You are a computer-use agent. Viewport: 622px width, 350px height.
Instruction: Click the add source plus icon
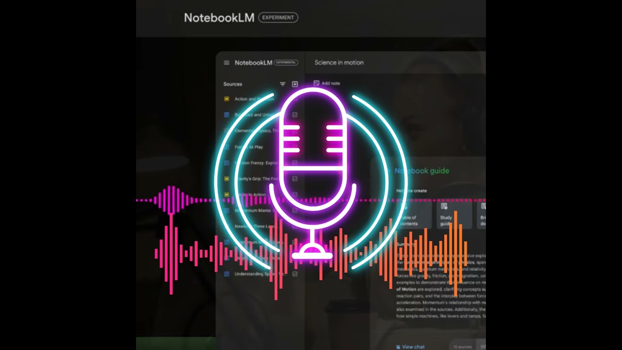294,84
